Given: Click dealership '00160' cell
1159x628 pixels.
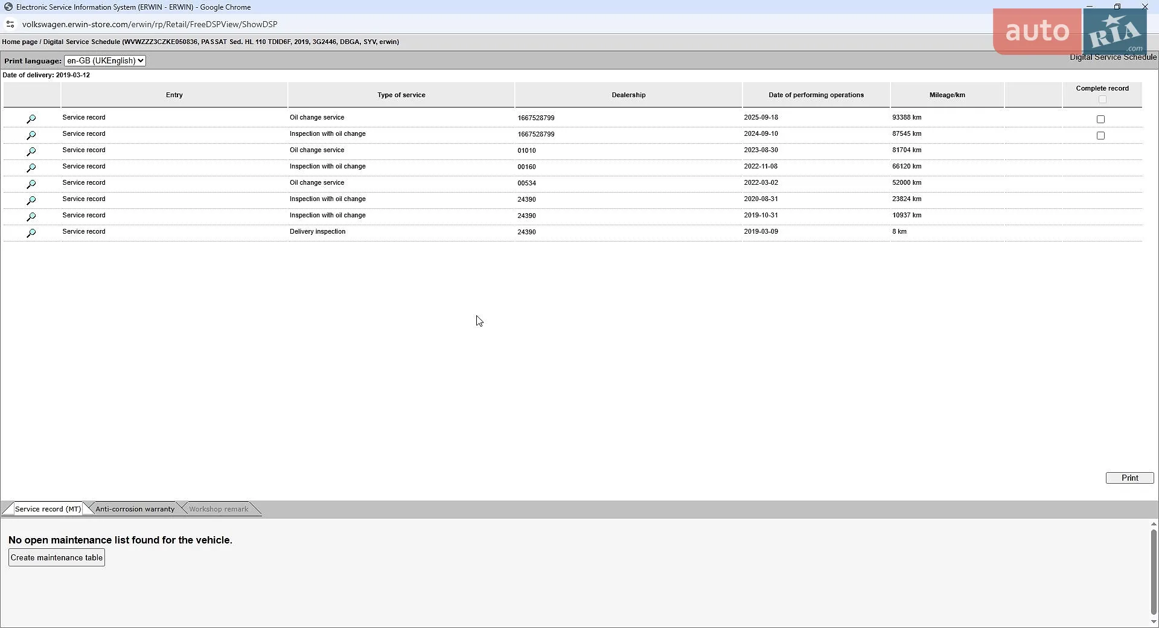Looking at the screenshot, I should (526, 167).
